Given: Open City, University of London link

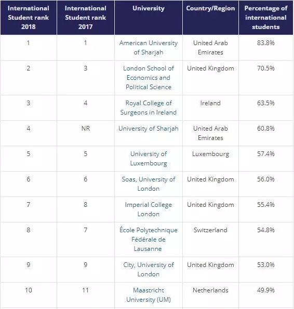Looking at the screenshot, I should pos(149,270).
